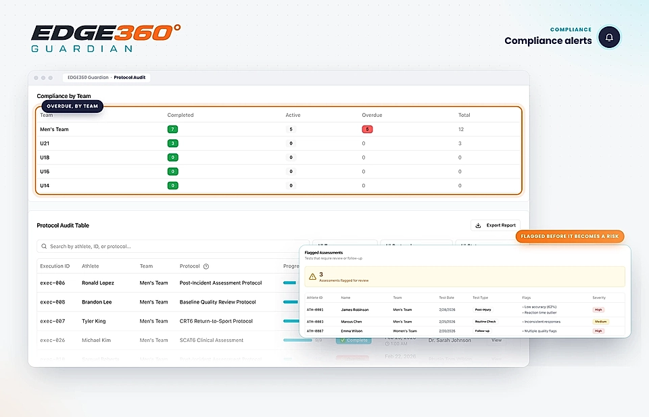Sort by the Completed column header
The width and height of the screenshot is (649, 417).
click(180, 115)
